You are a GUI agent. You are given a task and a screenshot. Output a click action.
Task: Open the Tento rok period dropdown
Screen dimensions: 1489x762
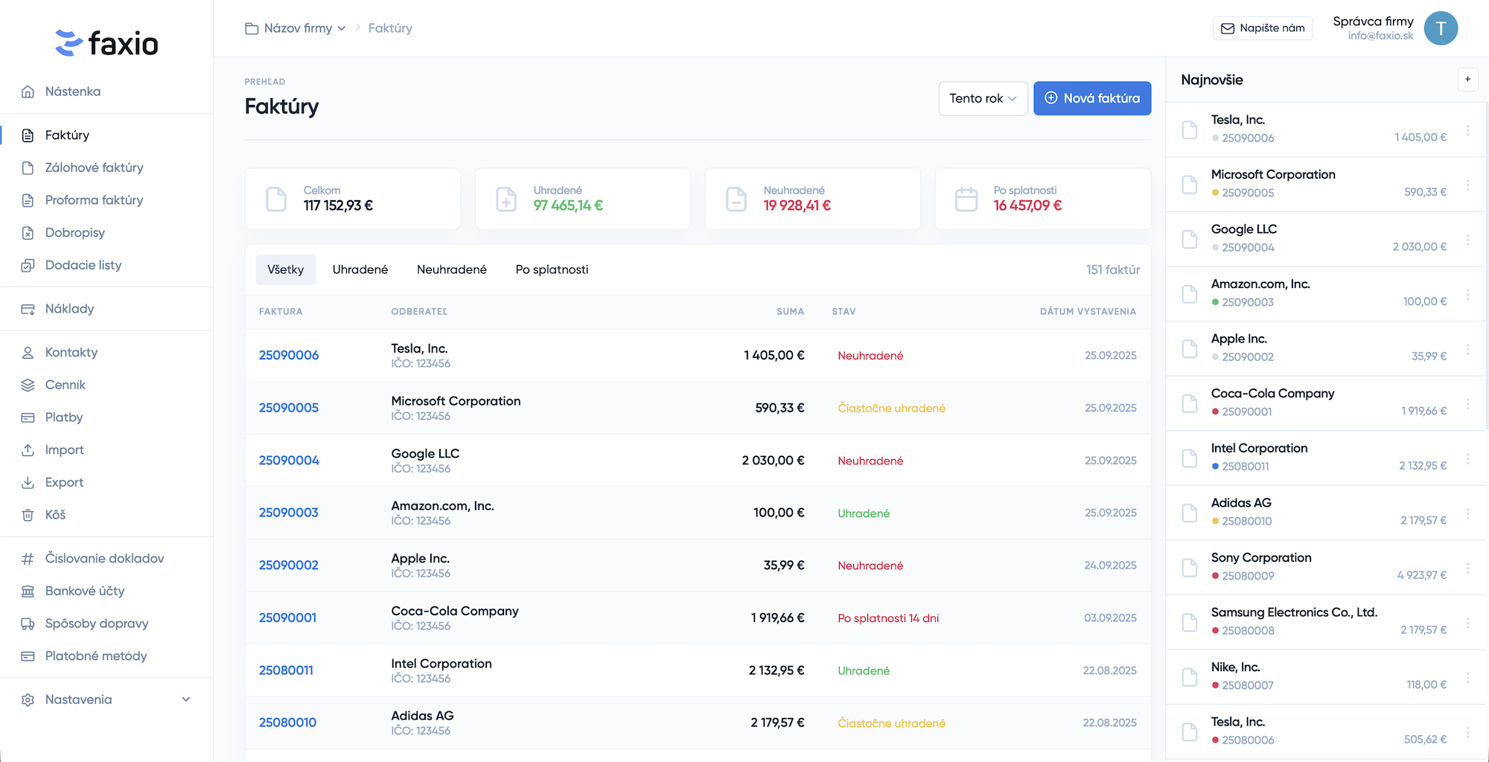[x=983, y=98]
